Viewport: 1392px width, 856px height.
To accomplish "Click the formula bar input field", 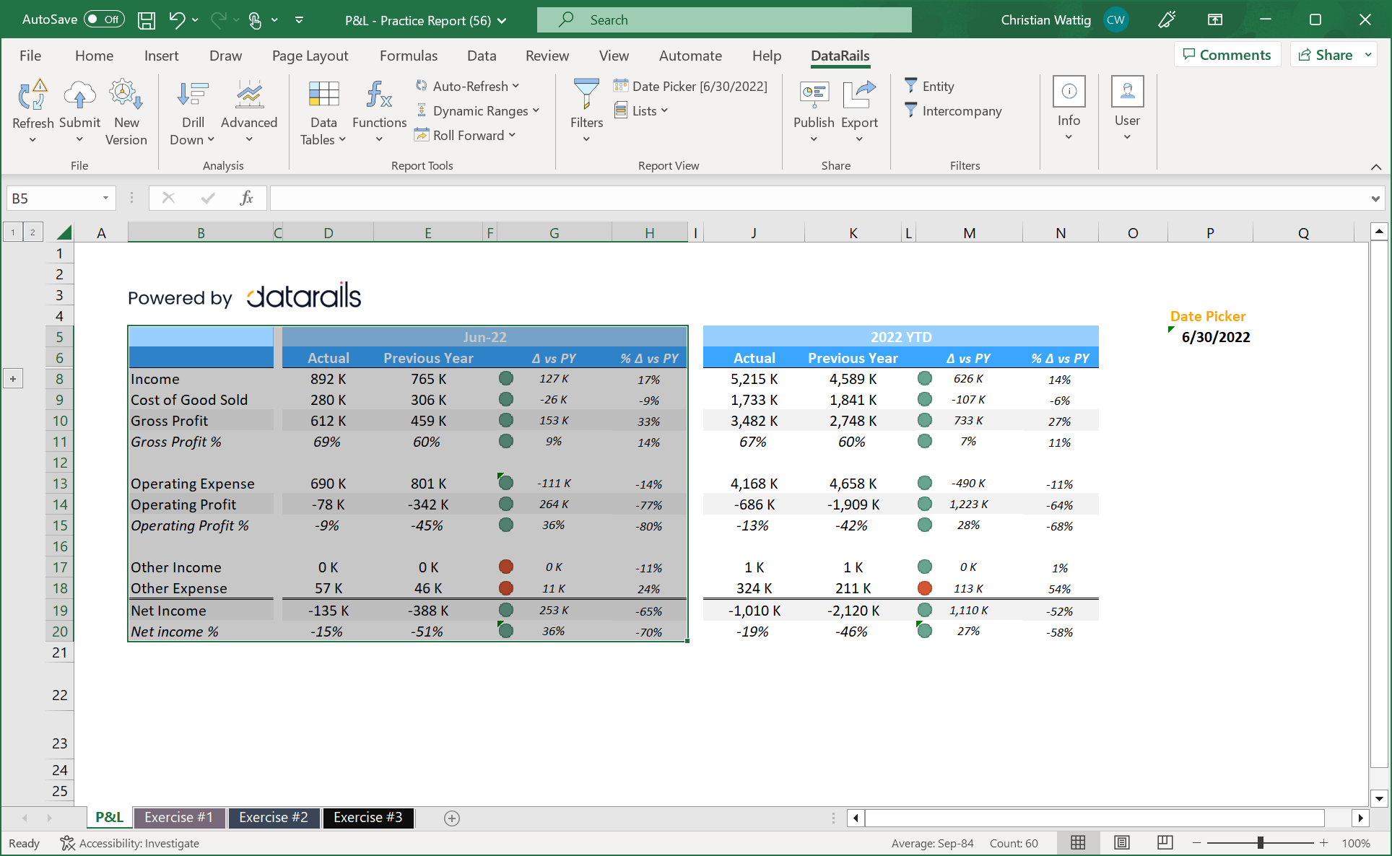I will [x=819, y=198].
